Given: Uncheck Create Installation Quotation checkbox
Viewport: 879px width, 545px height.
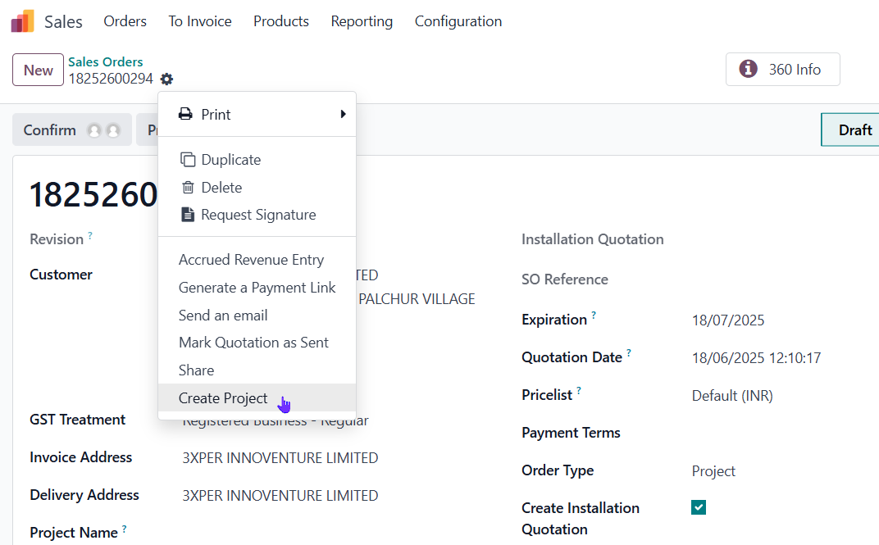Looking at the screenshot, I should [x=699, y=507].
